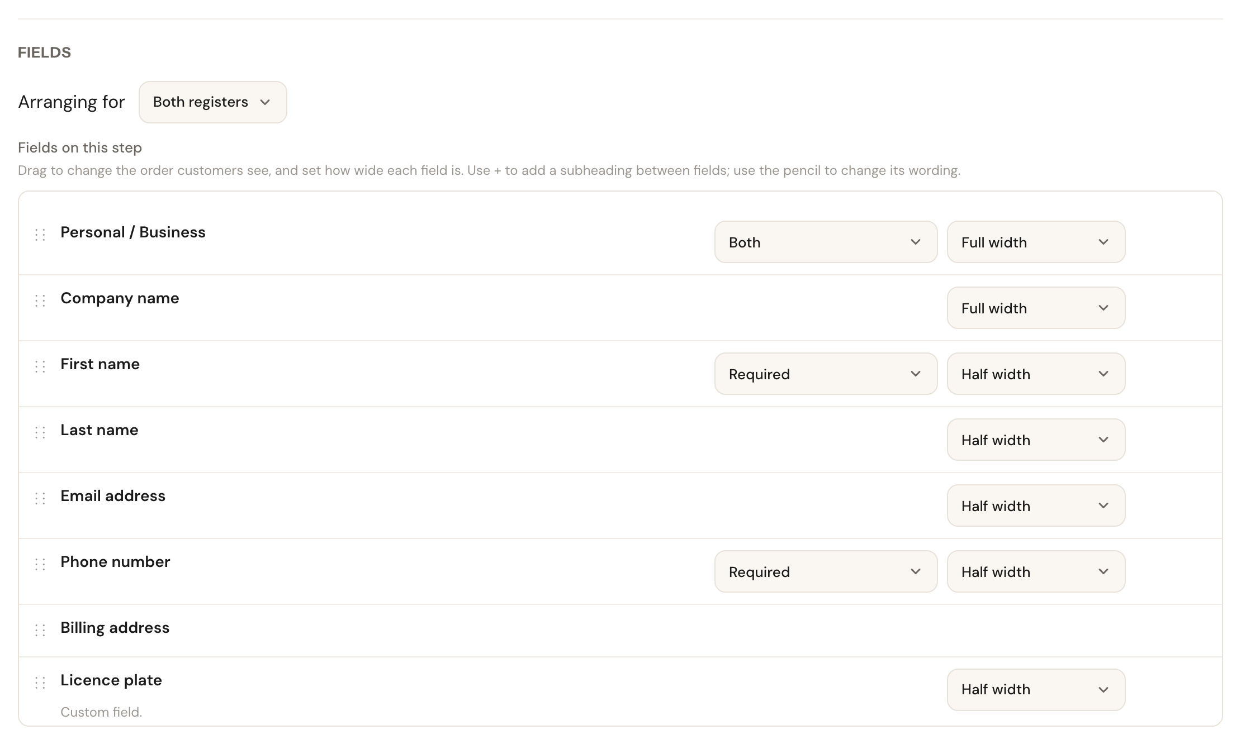Click the Arranging for label

point(72,102)
